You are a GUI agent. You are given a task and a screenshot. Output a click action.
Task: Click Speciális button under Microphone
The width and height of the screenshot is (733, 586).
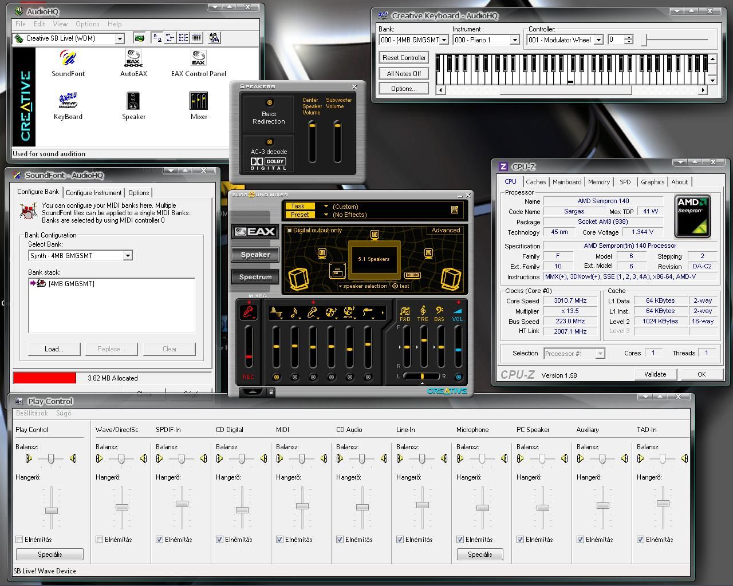click(x=480, y=555)
